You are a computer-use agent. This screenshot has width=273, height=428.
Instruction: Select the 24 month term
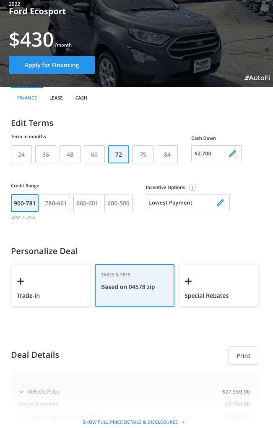click(21, 155)
